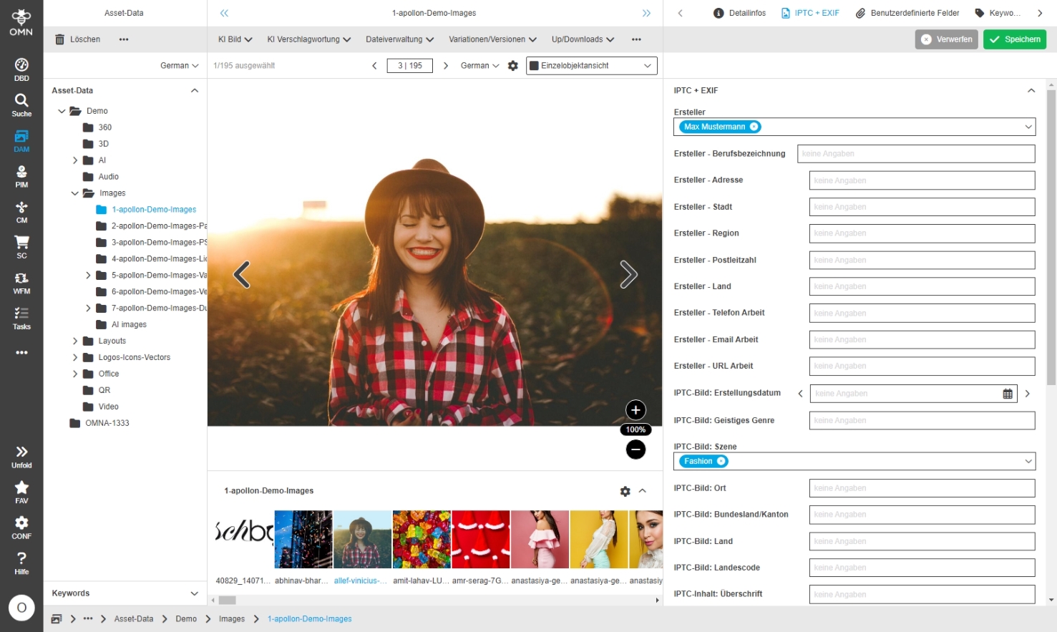Zoom out with the minus button

coord(635,449)
